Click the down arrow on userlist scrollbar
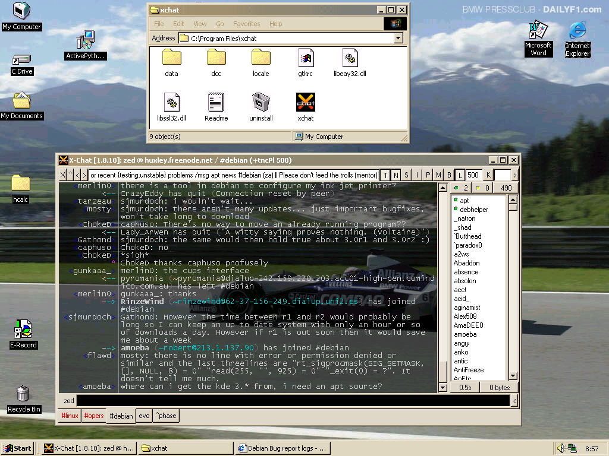 tap(513, 376)
